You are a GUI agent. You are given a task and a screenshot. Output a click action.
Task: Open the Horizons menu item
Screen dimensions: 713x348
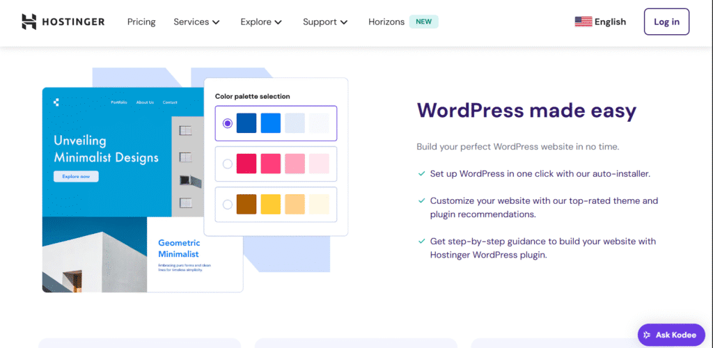pyautogui.click(x=386, y=22)
